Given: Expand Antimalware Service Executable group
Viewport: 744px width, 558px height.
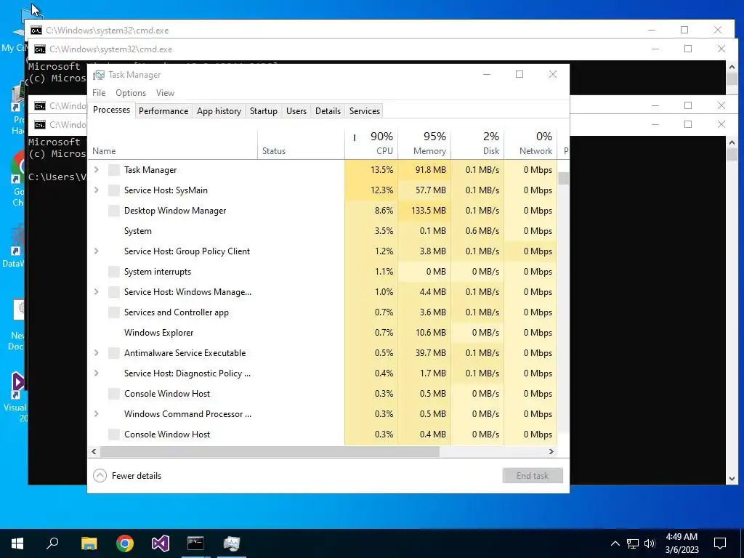Looking at the screenshot, I should (x=97, y=353).
